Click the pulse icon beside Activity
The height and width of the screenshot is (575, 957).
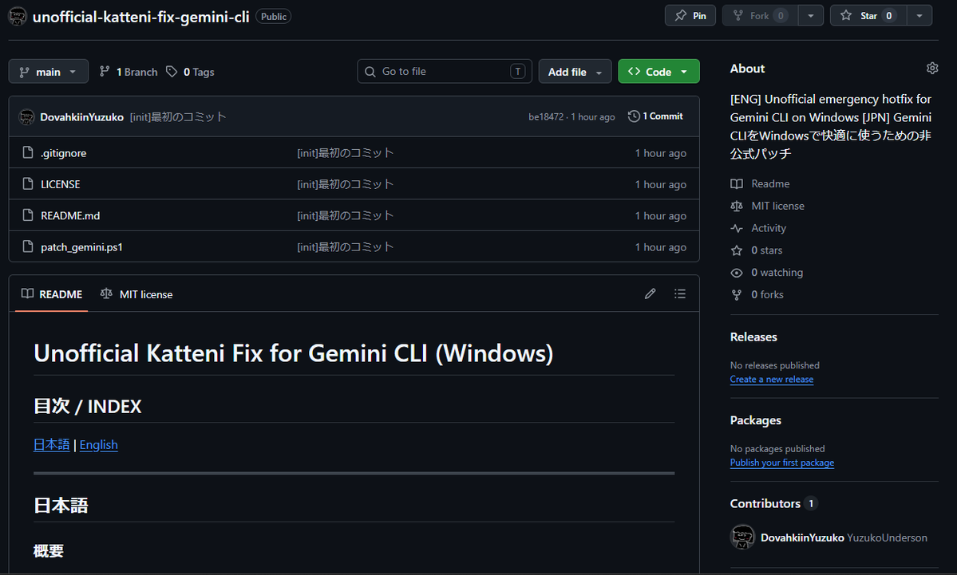[737, 228]
